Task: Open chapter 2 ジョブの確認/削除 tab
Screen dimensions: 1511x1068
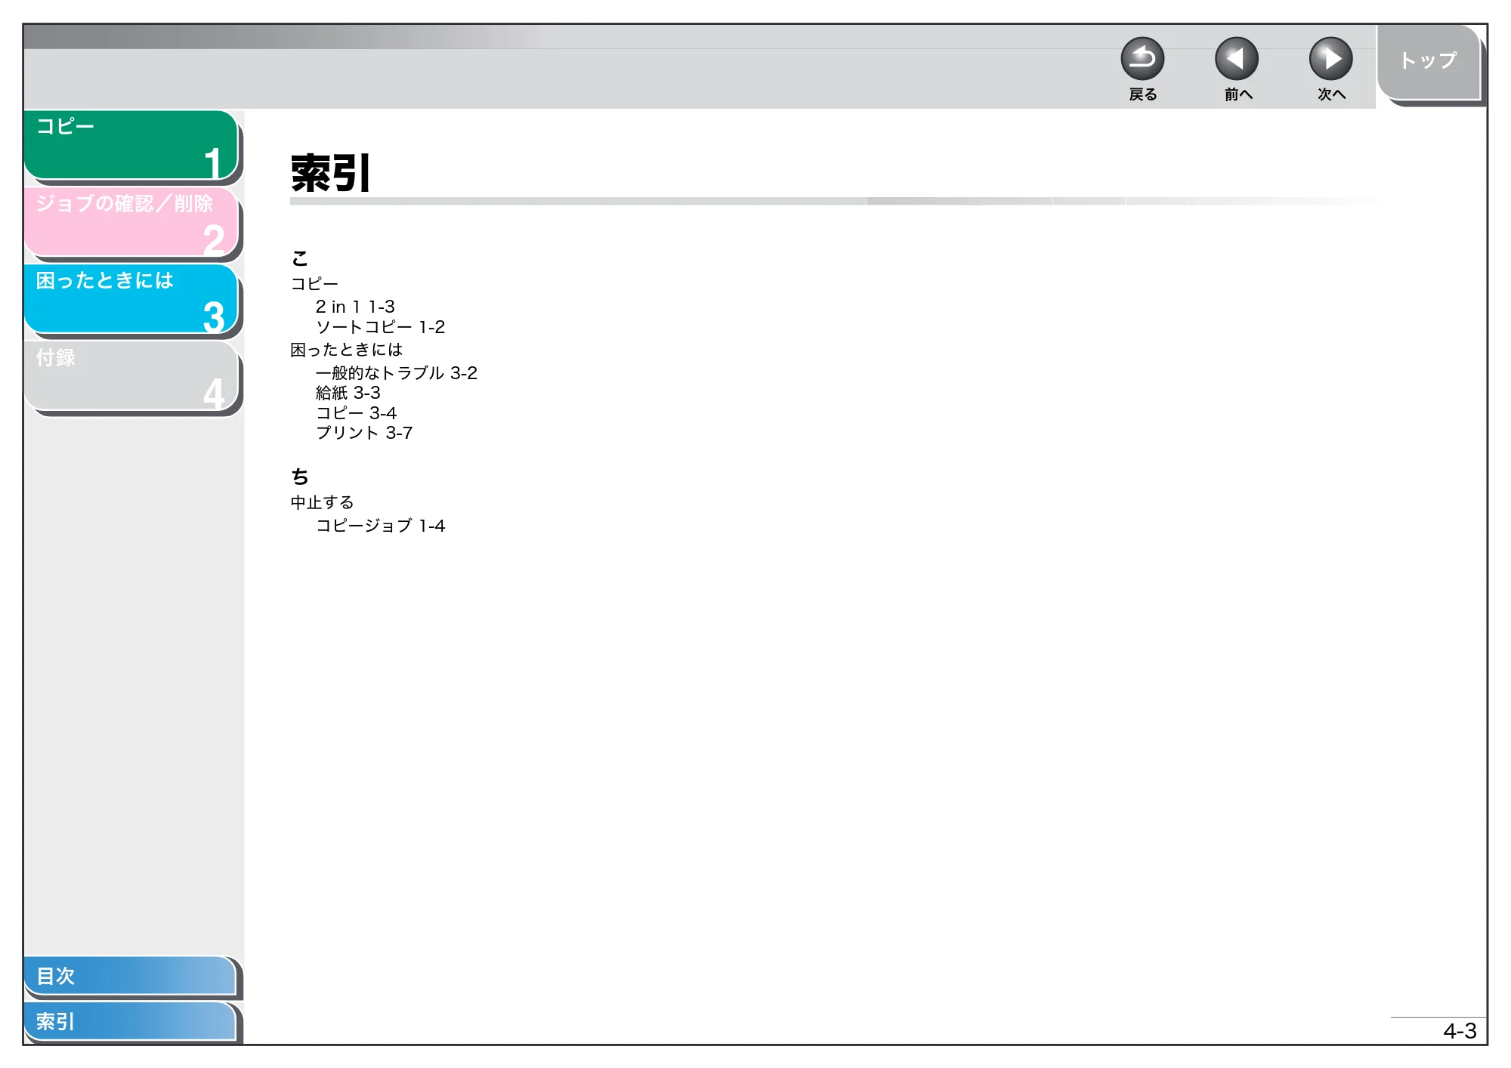Action: click(x=131, y=222)
